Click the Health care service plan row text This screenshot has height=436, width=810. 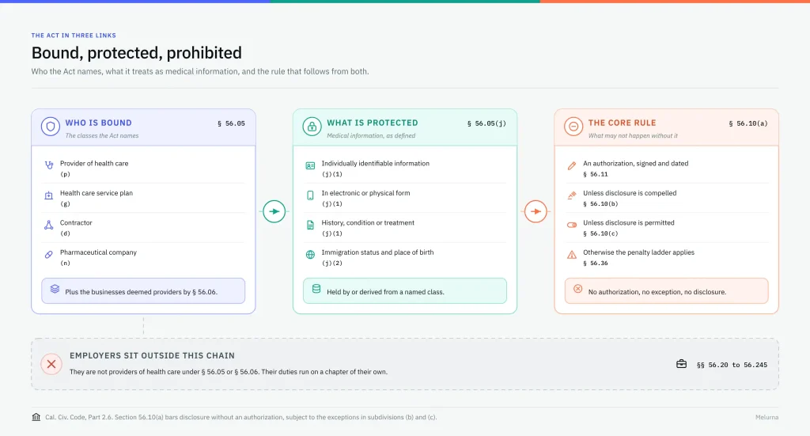(x=96, y=193)
